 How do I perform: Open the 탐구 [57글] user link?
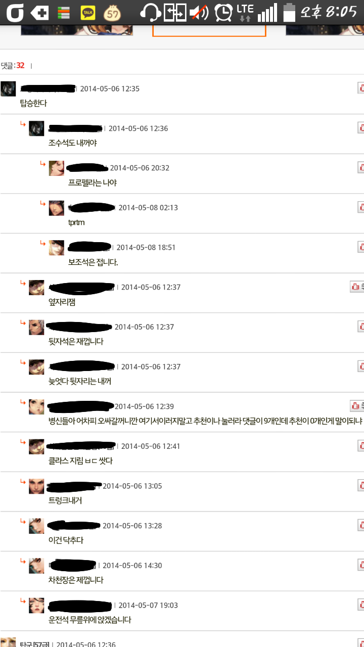pos(34,644)
